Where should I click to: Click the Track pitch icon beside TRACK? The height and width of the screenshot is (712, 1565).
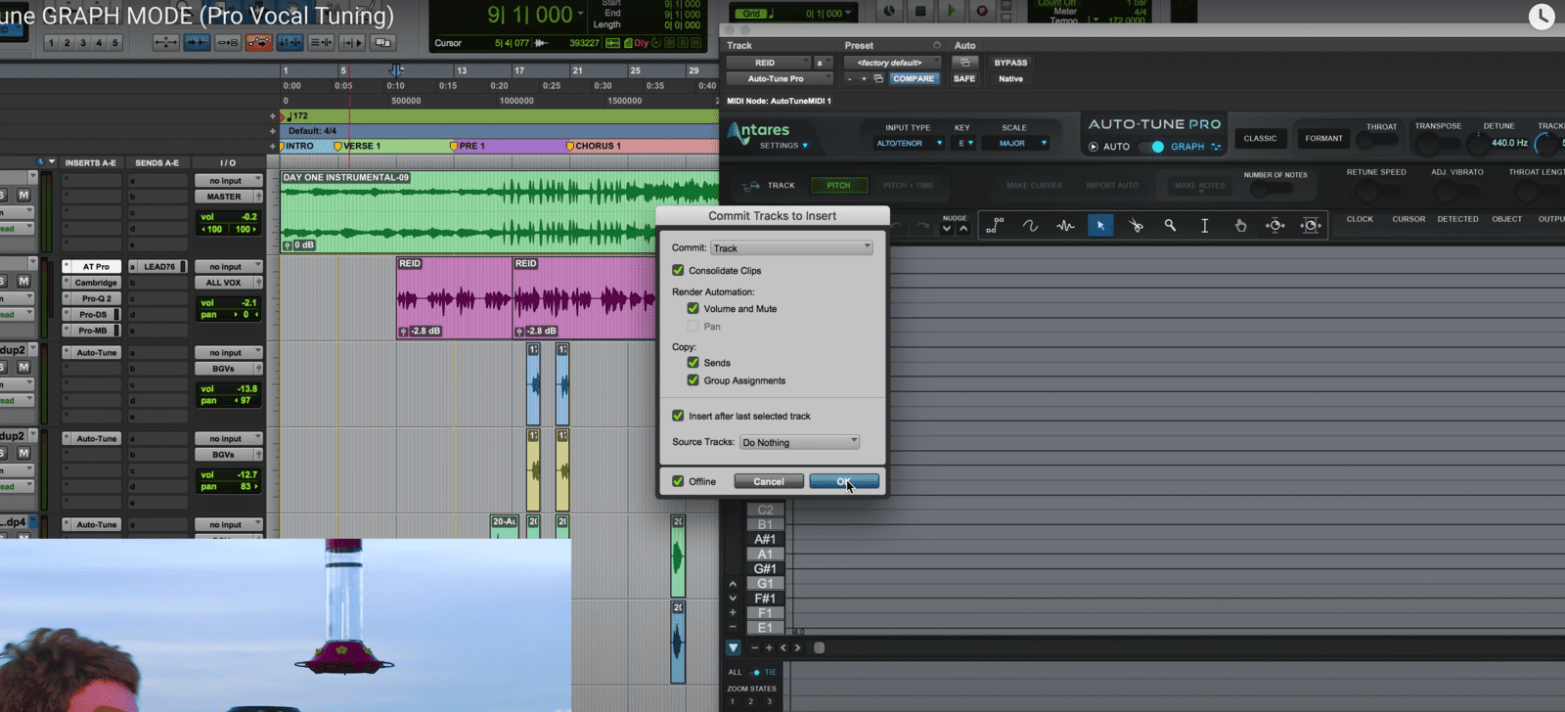pyautogui.click(x=751, y=186)
